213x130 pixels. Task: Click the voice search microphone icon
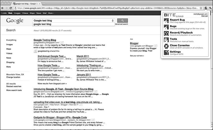pos(113,20)
